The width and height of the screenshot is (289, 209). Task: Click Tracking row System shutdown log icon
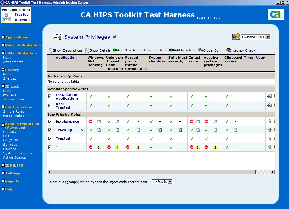(x=160, y=130)
